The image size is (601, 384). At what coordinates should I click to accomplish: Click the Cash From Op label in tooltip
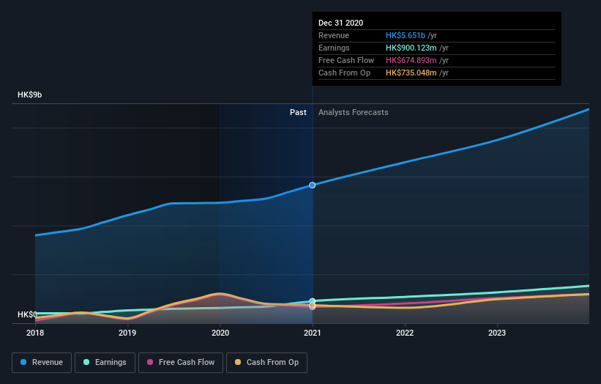345,73
